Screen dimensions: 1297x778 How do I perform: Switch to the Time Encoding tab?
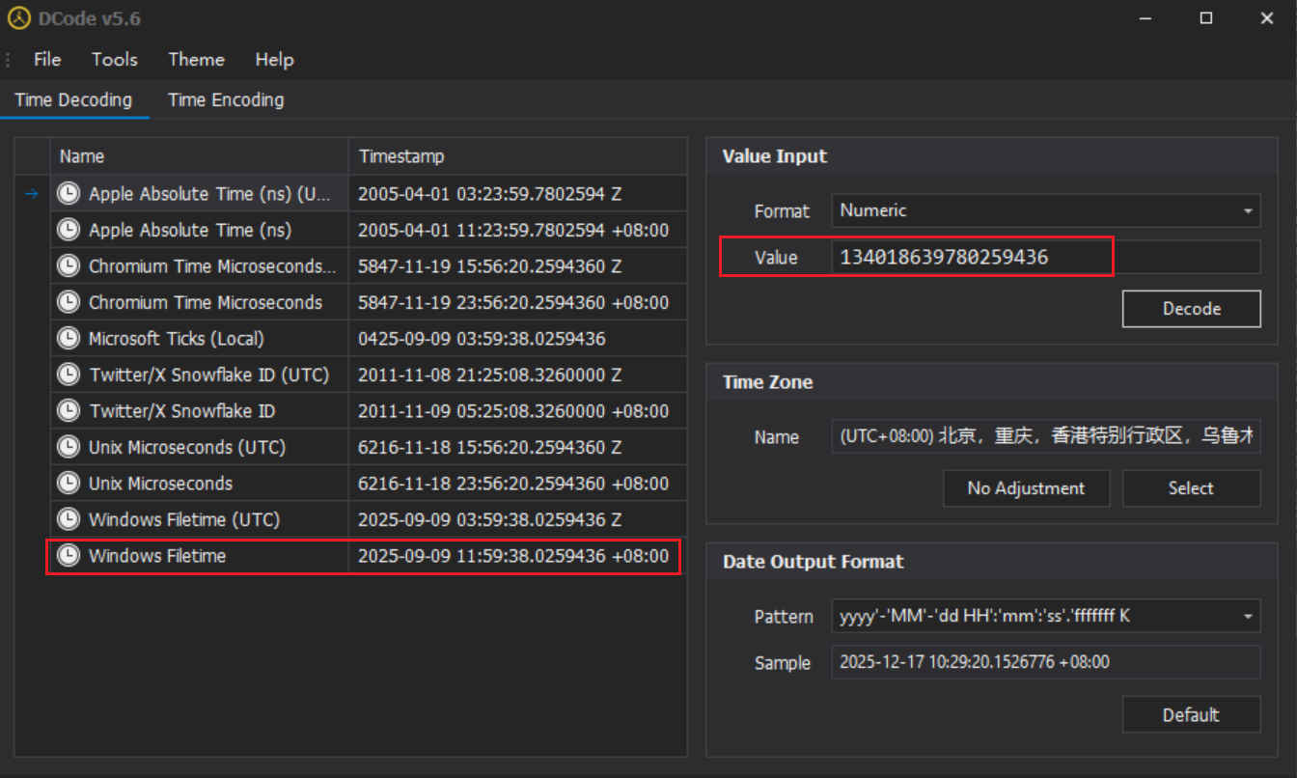(226, 100)
